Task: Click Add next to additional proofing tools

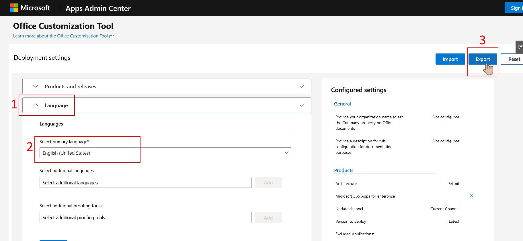Action: coord(268,218)
